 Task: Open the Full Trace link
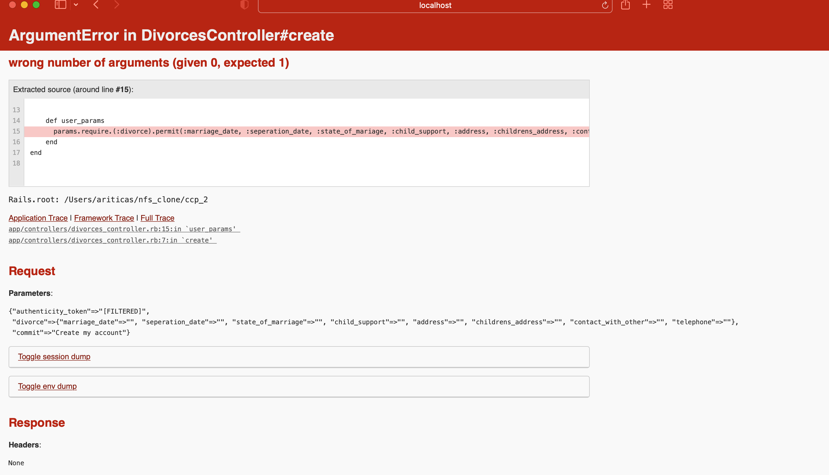click(x=157, y=218)
